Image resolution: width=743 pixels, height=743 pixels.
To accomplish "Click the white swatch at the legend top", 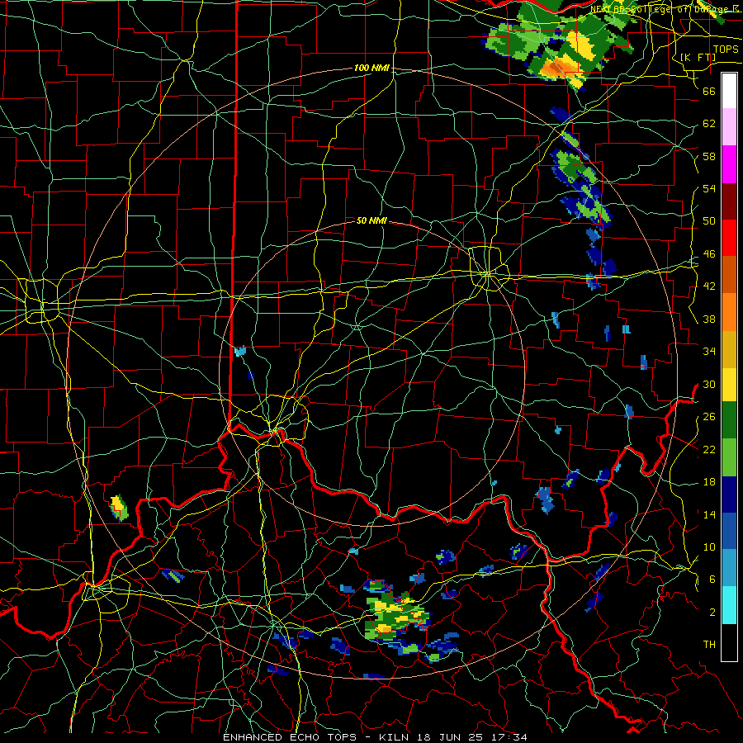I will [729, 91].
